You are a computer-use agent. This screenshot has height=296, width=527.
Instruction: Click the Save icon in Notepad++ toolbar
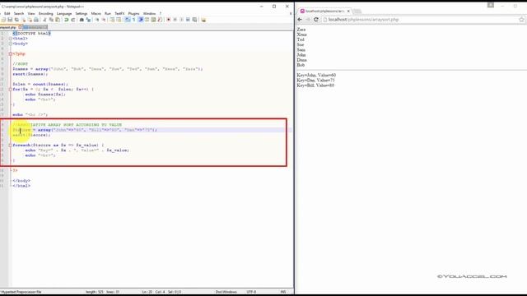point(10,20)
